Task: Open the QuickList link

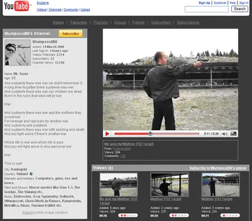Action: click(220, 3)
